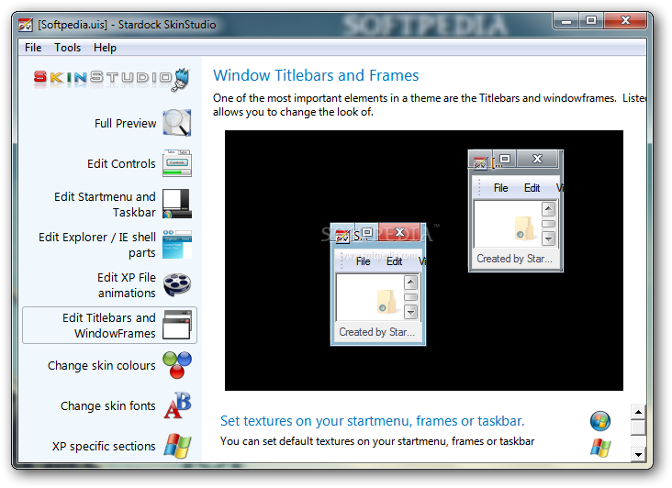Click File menu in inactive preview window
This screenshot has width=672, height=488.
tap(500, 188)
